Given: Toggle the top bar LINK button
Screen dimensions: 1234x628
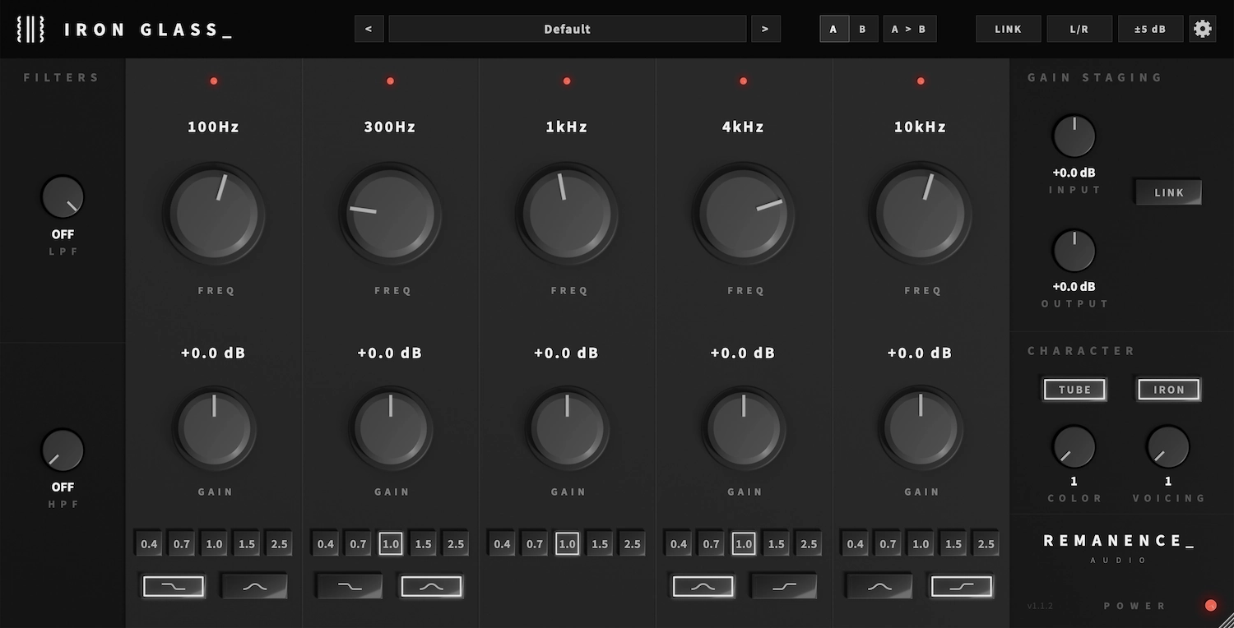Looking at the screenshot, I should (x=1008, y=29).
